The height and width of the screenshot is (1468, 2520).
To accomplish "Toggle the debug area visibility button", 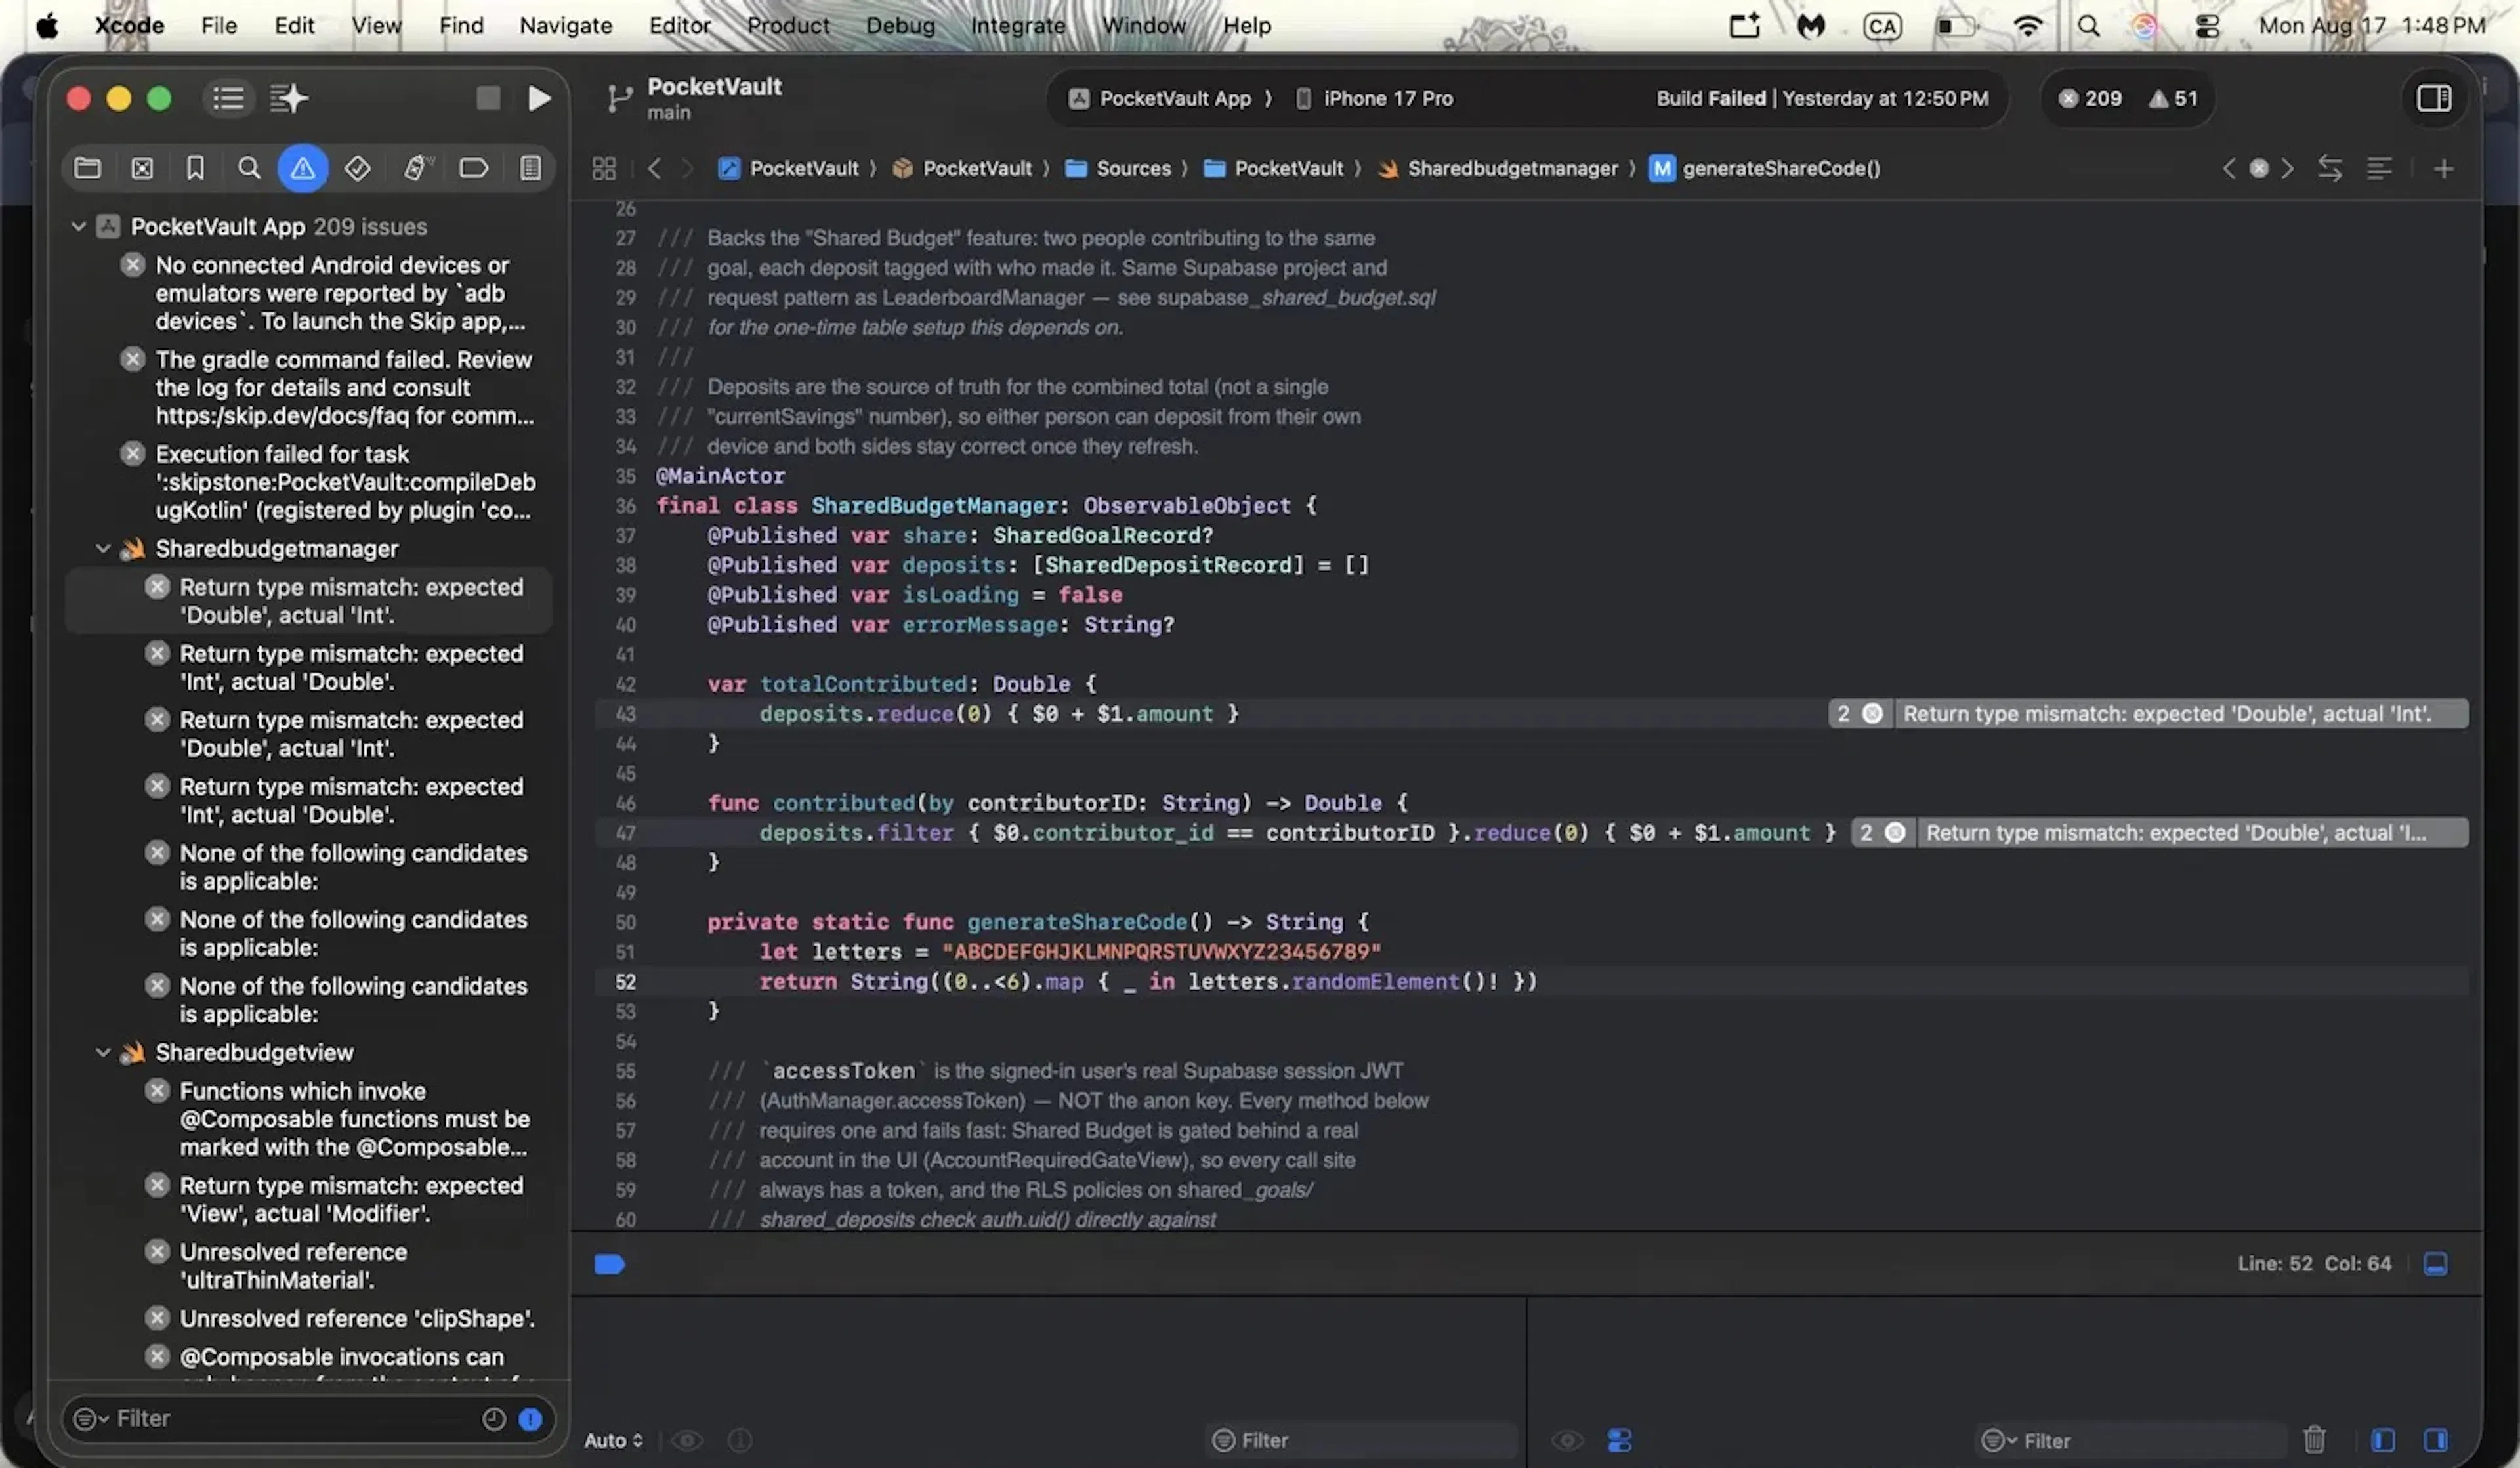I will tap(2436, 1264).
